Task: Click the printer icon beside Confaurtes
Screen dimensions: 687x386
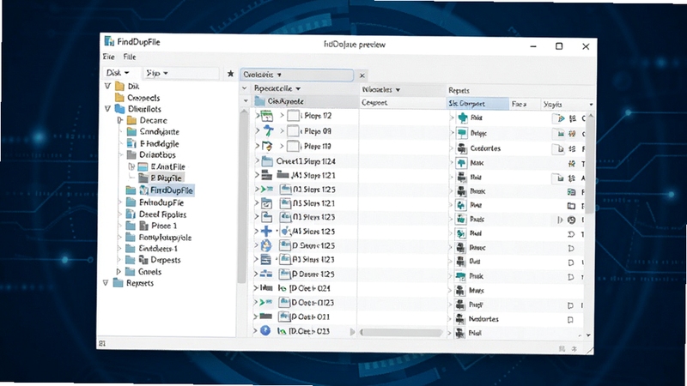Action: tap(462, 148)
